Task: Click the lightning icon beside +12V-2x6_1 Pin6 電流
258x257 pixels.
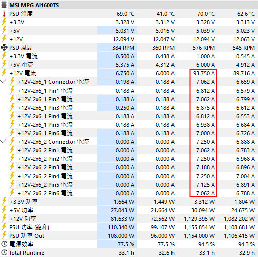Action: (12, 133)
